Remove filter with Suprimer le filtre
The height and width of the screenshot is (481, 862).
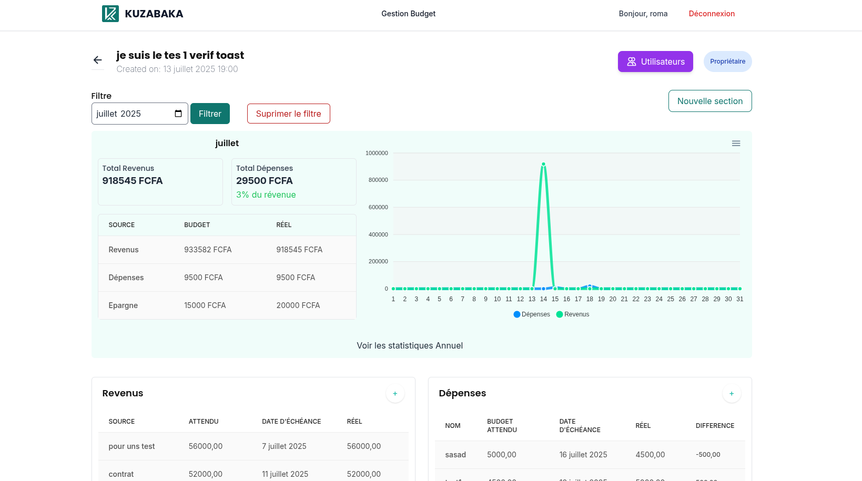[288, 114]
